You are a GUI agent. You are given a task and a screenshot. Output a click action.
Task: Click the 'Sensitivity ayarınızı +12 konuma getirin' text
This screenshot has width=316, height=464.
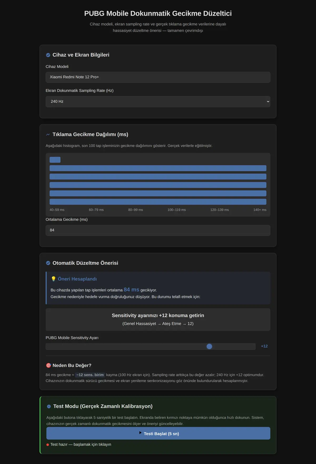pos(158,315)
